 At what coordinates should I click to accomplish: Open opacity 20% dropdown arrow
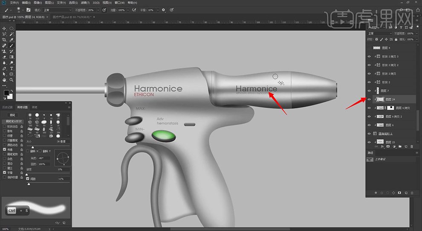click(x=98, y=10)
